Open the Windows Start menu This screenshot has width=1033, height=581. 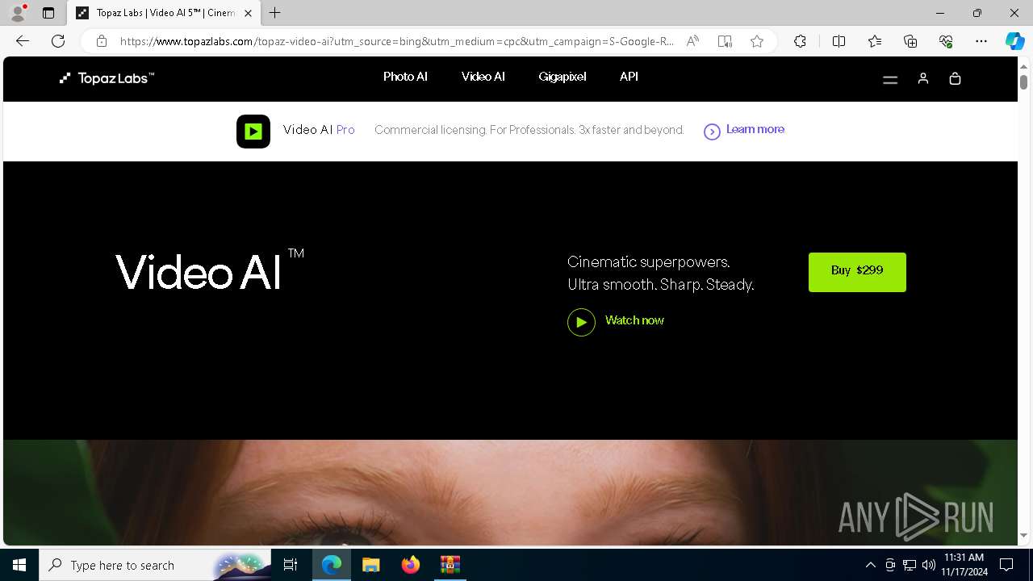19,565
